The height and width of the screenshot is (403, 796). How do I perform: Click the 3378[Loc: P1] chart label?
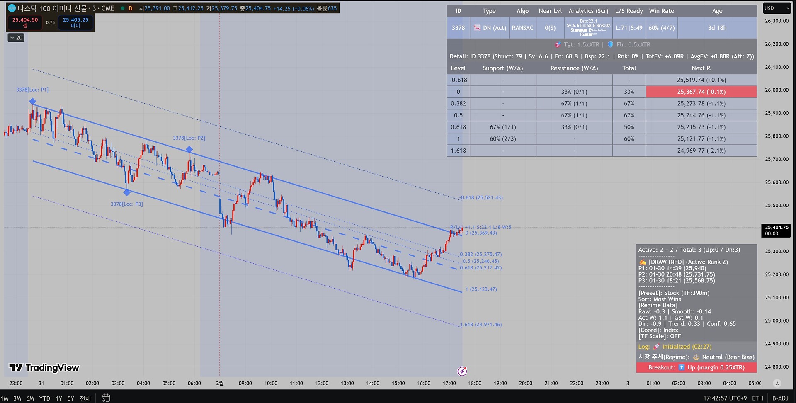point(32,90)
